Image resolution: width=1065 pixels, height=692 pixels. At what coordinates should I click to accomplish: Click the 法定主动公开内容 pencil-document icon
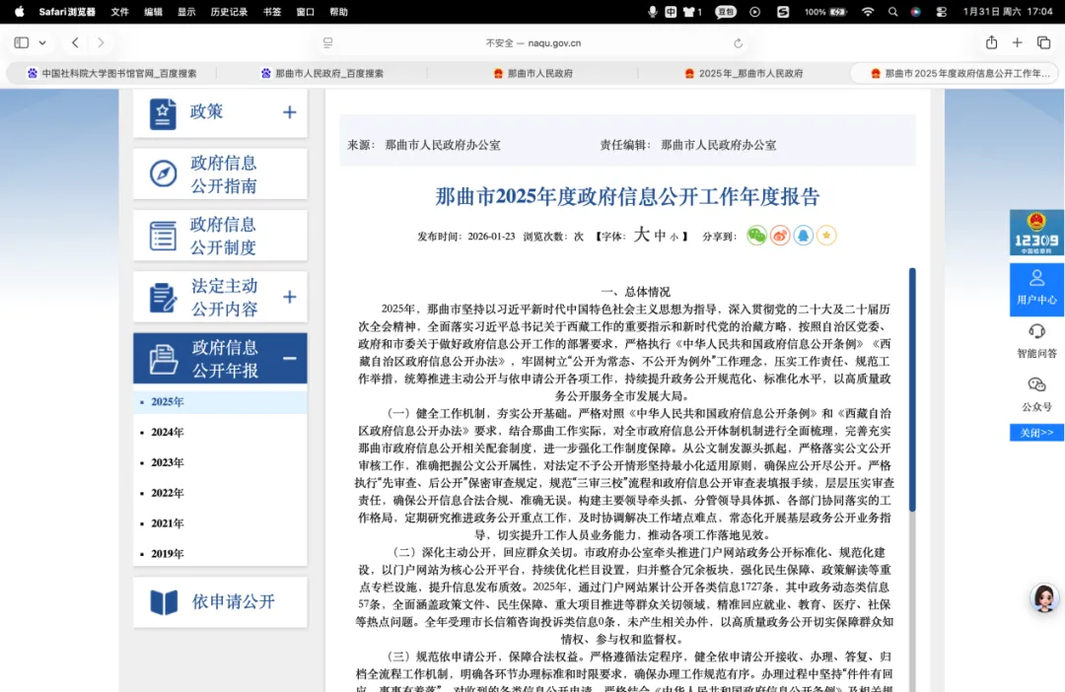[163, 298]
